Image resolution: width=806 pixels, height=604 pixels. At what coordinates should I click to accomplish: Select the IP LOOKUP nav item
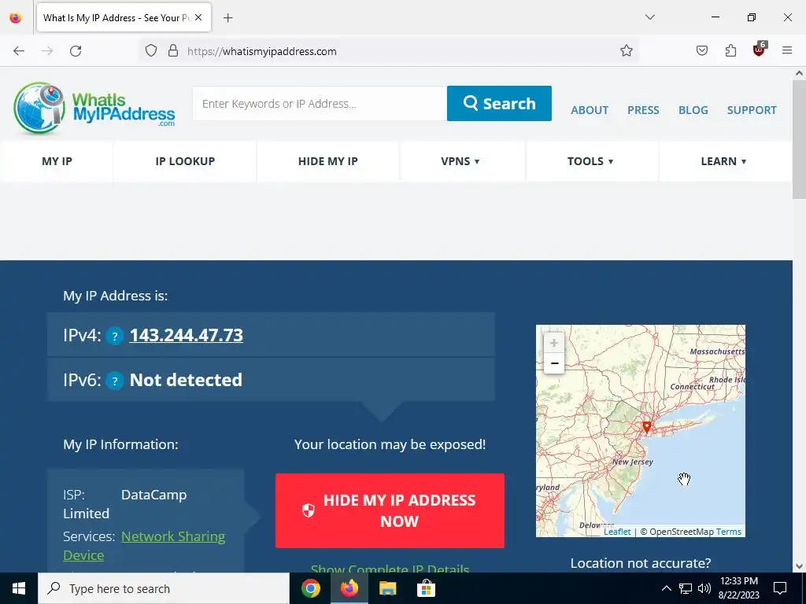[185, 161]
